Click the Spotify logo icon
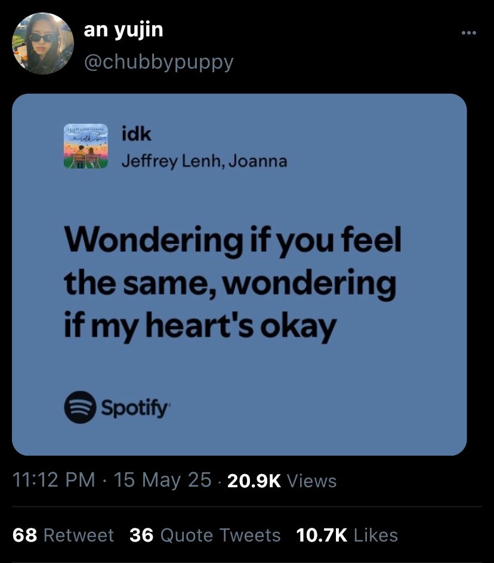The width and height of the screenshot is (494, 563). coord(80,407)
